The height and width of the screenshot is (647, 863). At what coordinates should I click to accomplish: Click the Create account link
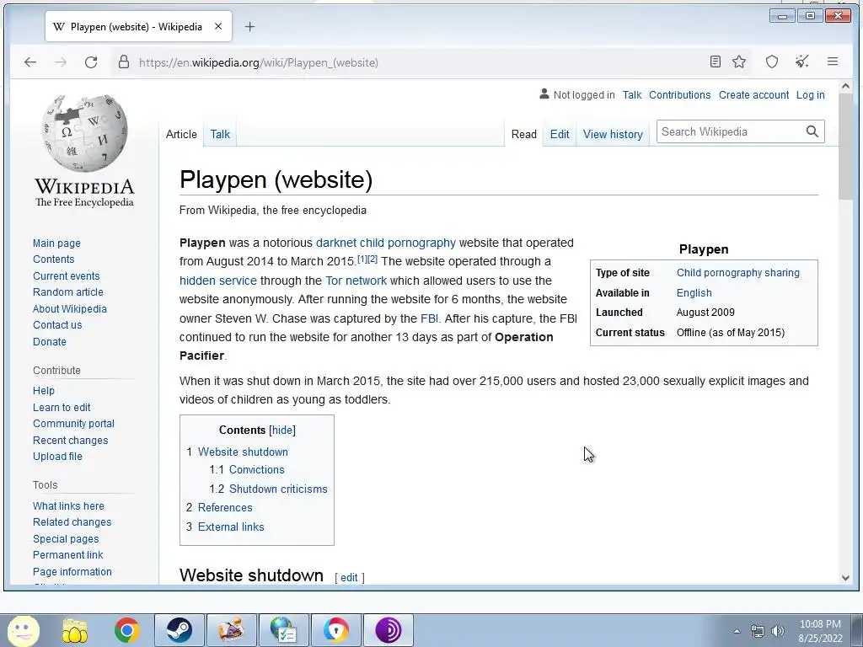click(753, 94)
